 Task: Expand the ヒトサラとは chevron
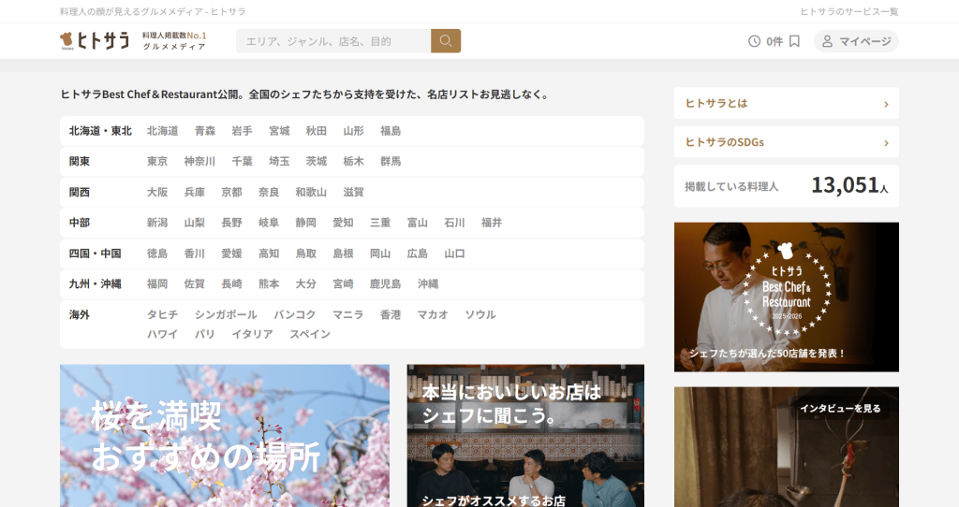click(x=885, y=104)
